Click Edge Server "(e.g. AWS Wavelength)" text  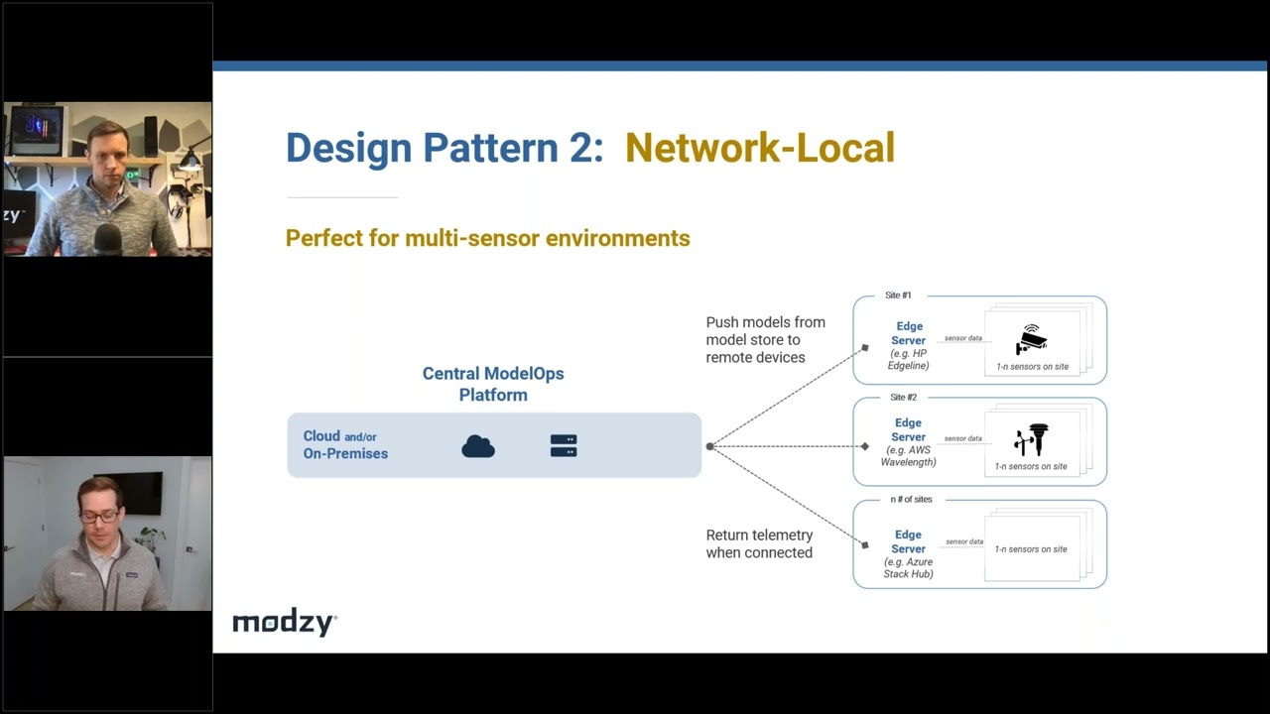coord(908,456)
